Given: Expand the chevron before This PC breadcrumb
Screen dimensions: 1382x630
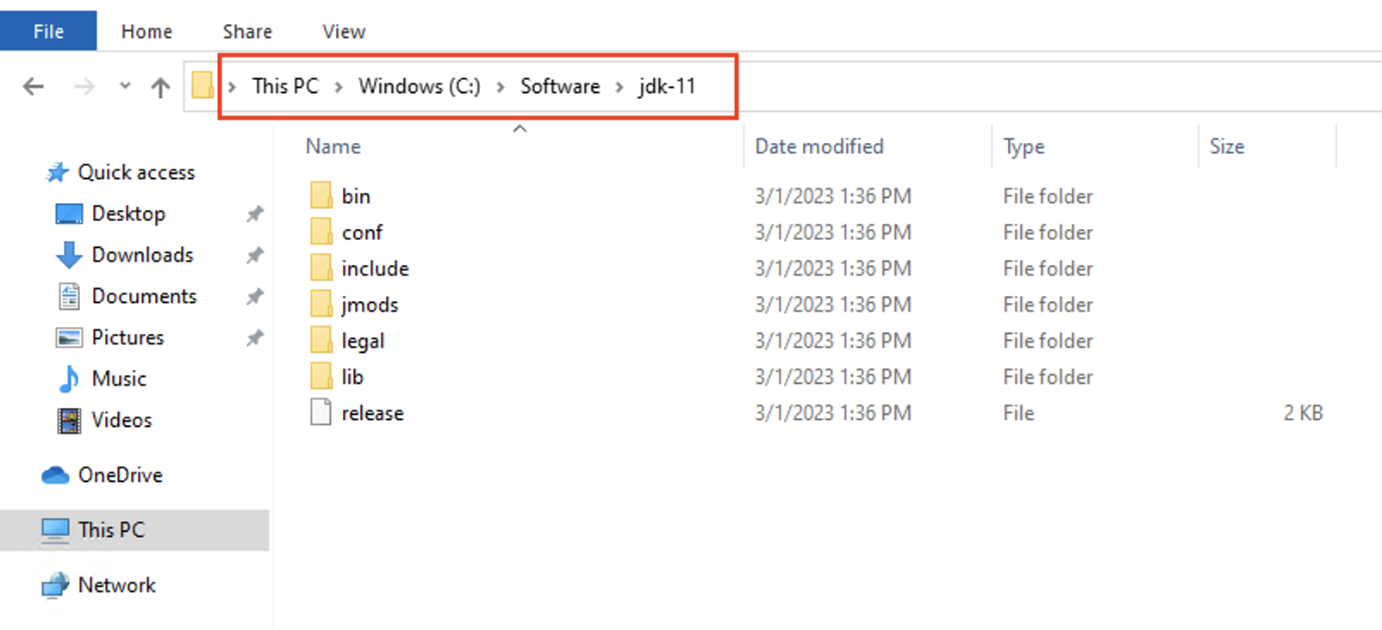Looking at the screenshot, I should tap(232, 87).
